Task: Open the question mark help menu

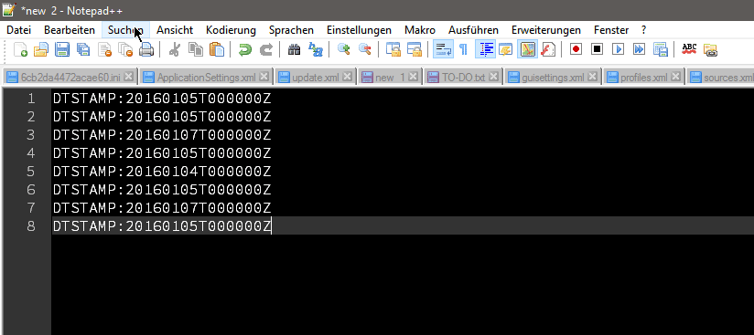Action: point(643,30)
